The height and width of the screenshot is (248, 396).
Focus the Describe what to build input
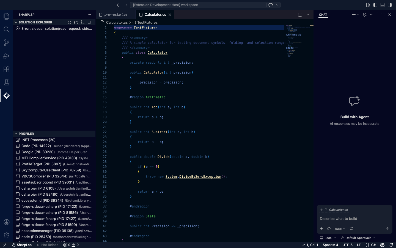click(x=354, y=219)
